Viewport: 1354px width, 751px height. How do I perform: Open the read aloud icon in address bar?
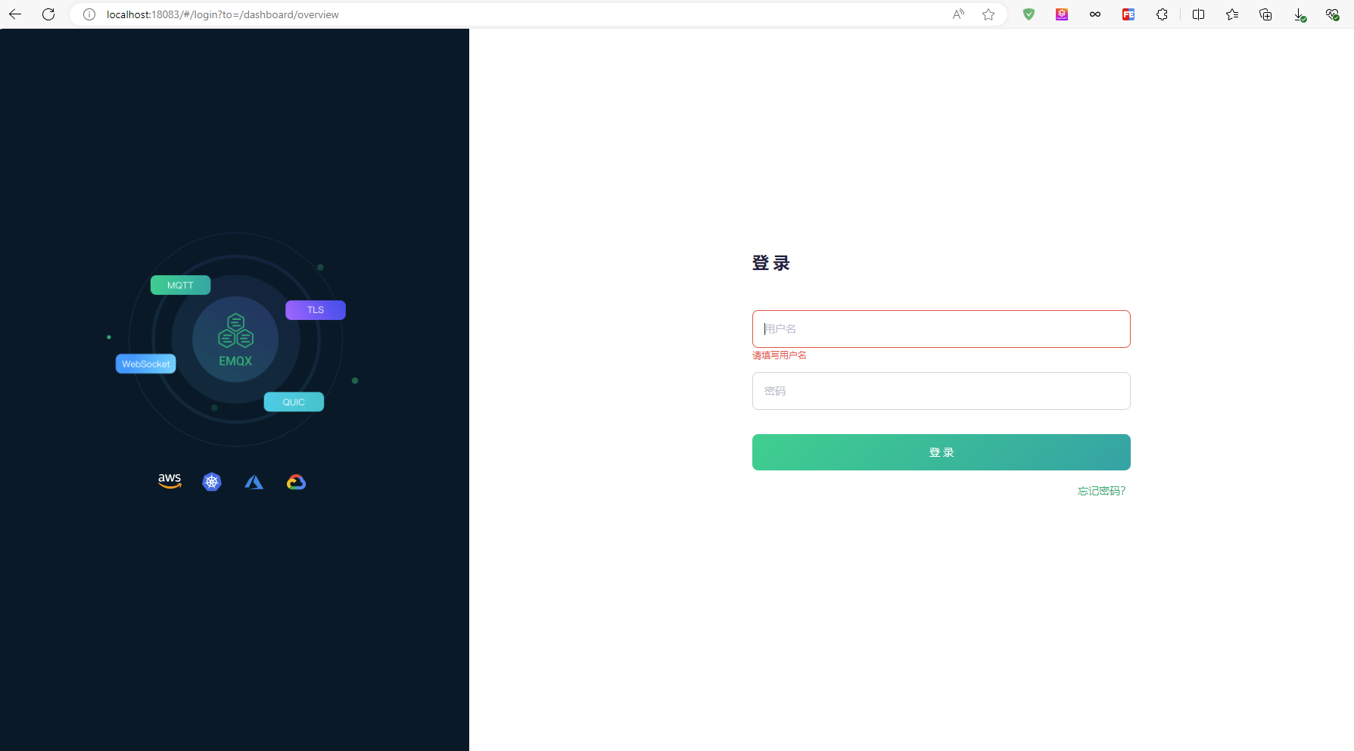(x=958, y=14)
